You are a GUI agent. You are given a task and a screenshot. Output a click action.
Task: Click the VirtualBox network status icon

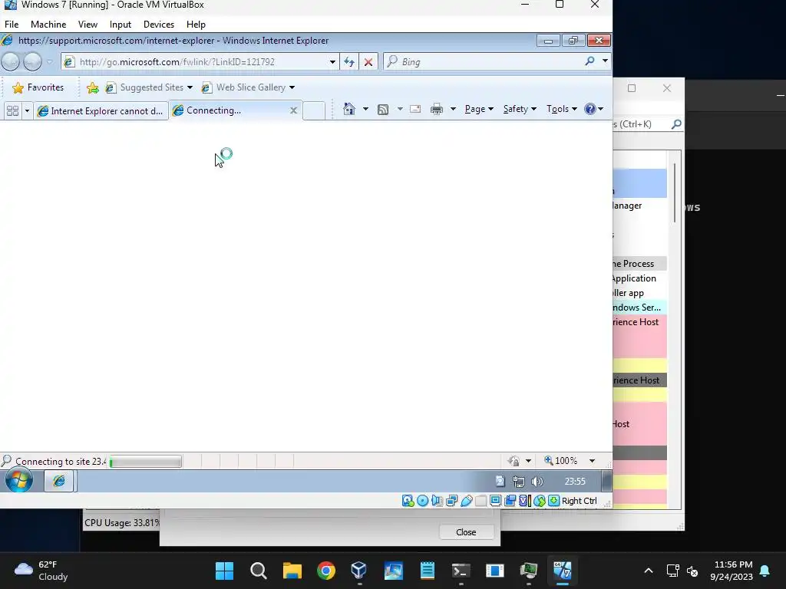coord(451,501)
